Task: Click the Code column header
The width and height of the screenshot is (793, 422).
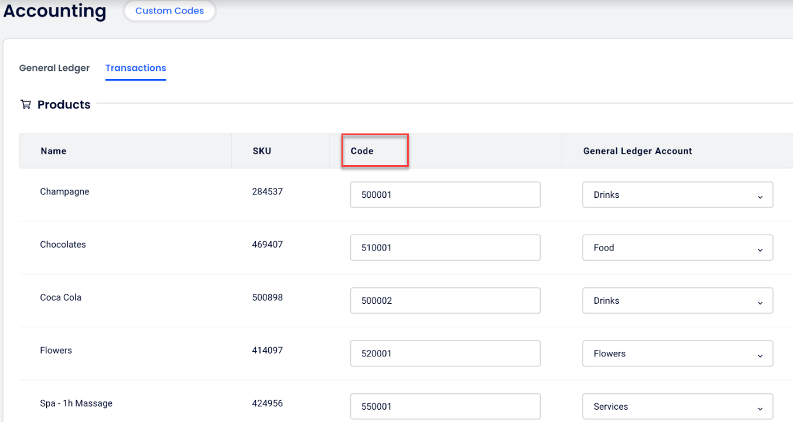Action: click(362, 151)
